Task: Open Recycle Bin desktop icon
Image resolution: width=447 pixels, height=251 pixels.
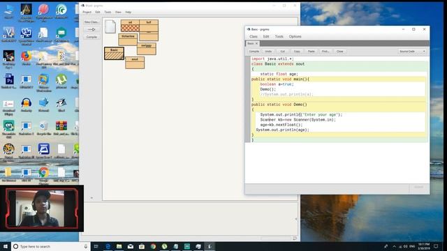Action: 43,128
